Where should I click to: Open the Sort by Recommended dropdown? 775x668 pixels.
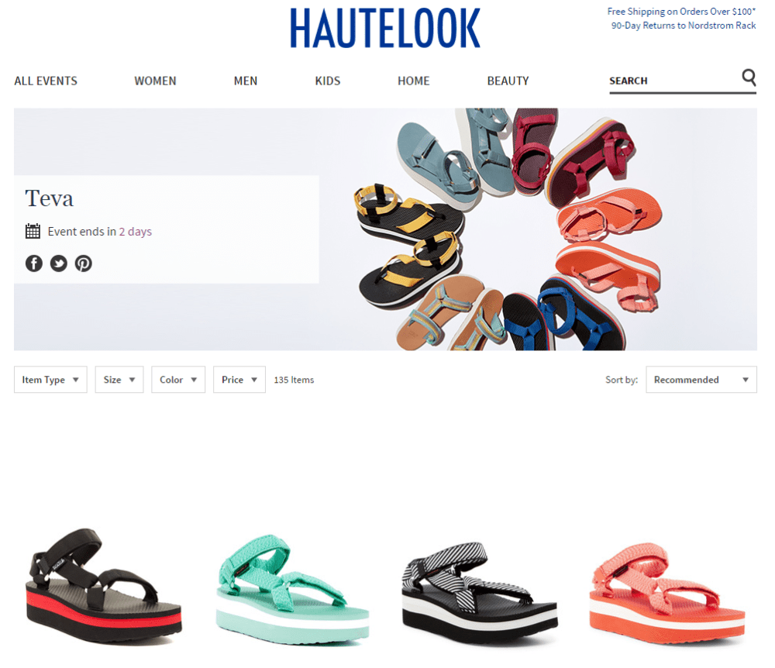pos(701,380)
